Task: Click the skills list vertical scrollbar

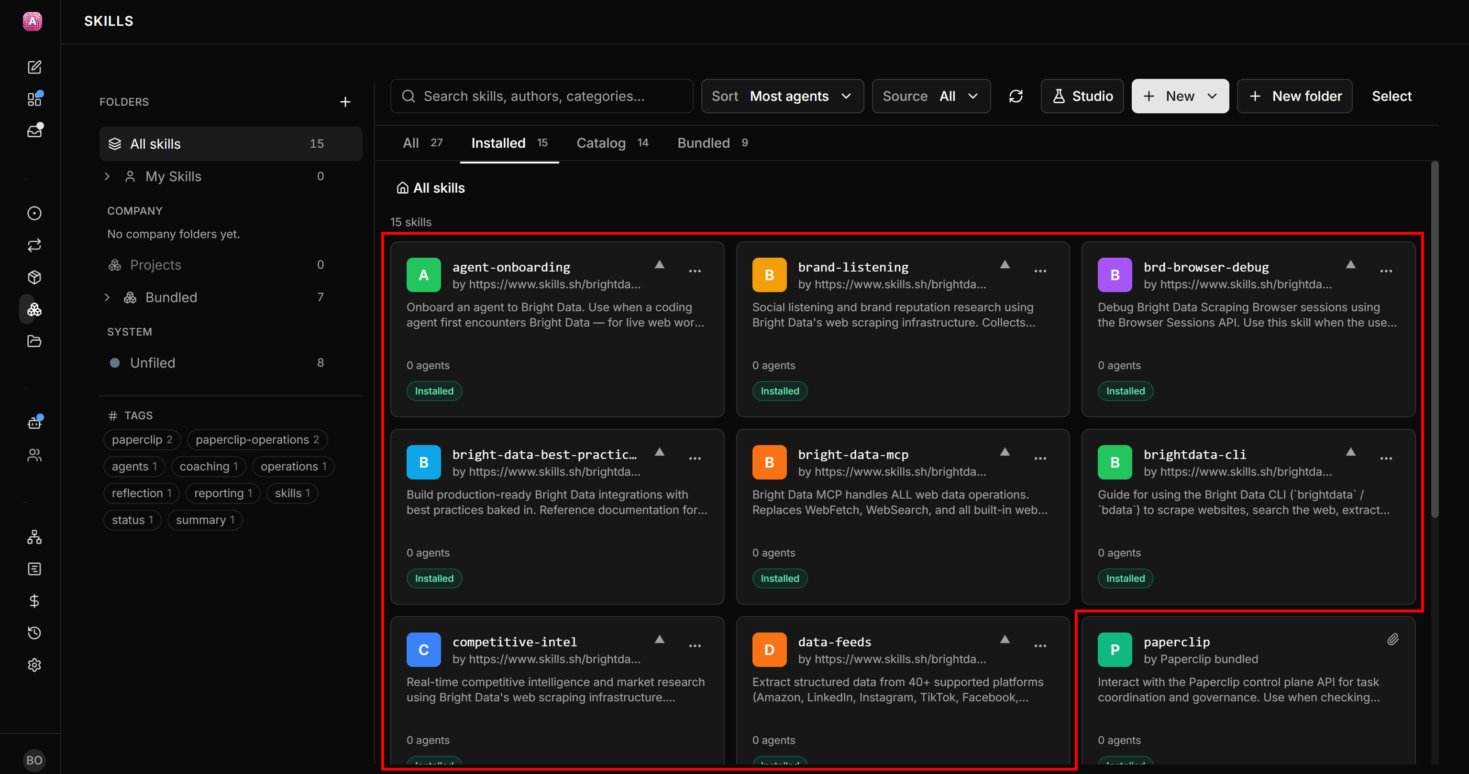Action: 1435,340
